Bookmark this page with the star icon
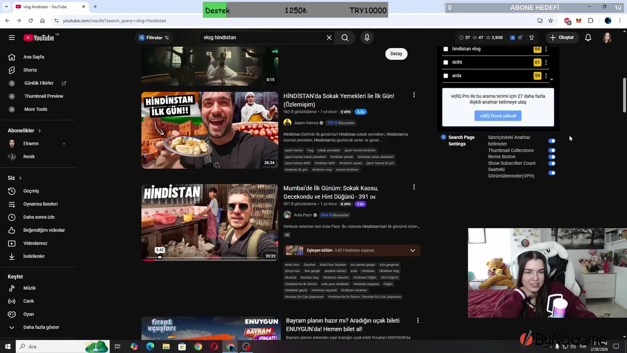This screenshot has height=353, width=627. coord(551,21)
